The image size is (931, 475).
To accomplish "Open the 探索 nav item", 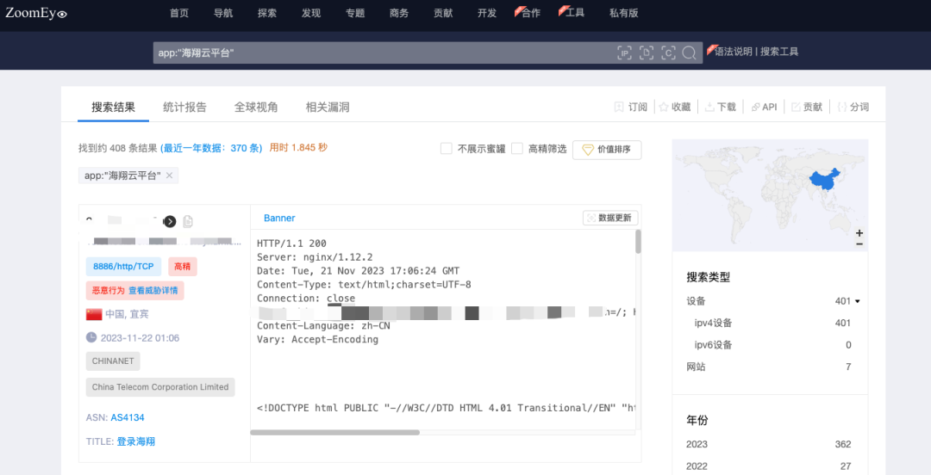I will point(267,13).
